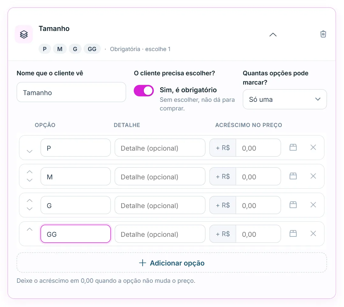
Task: Collapse the Tamanho group with the chevron
Action: [x=273, y=35]
